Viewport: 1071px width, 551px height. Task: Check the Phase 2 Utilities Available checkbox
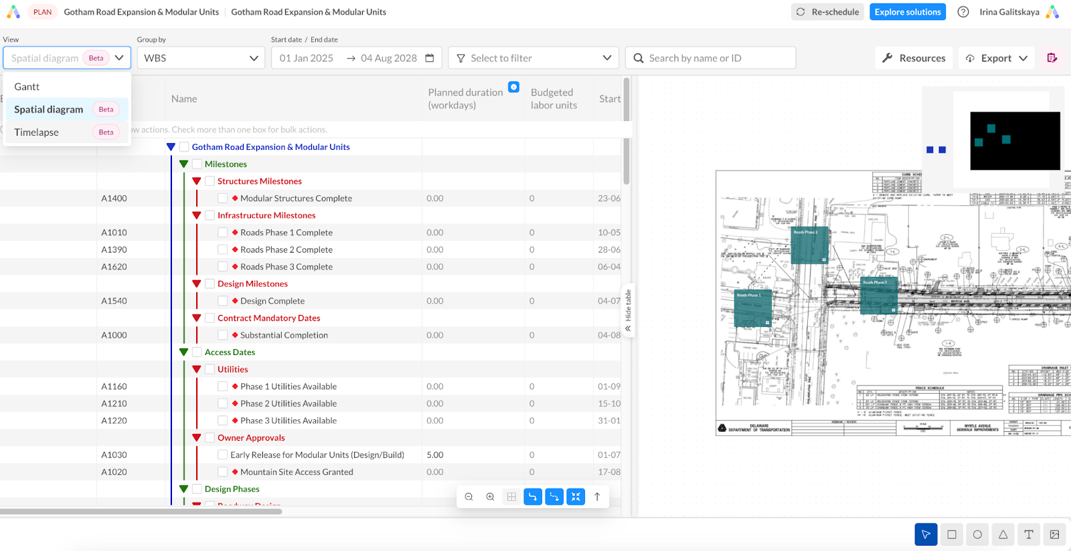pyautogui.click(x=222, y=403)
